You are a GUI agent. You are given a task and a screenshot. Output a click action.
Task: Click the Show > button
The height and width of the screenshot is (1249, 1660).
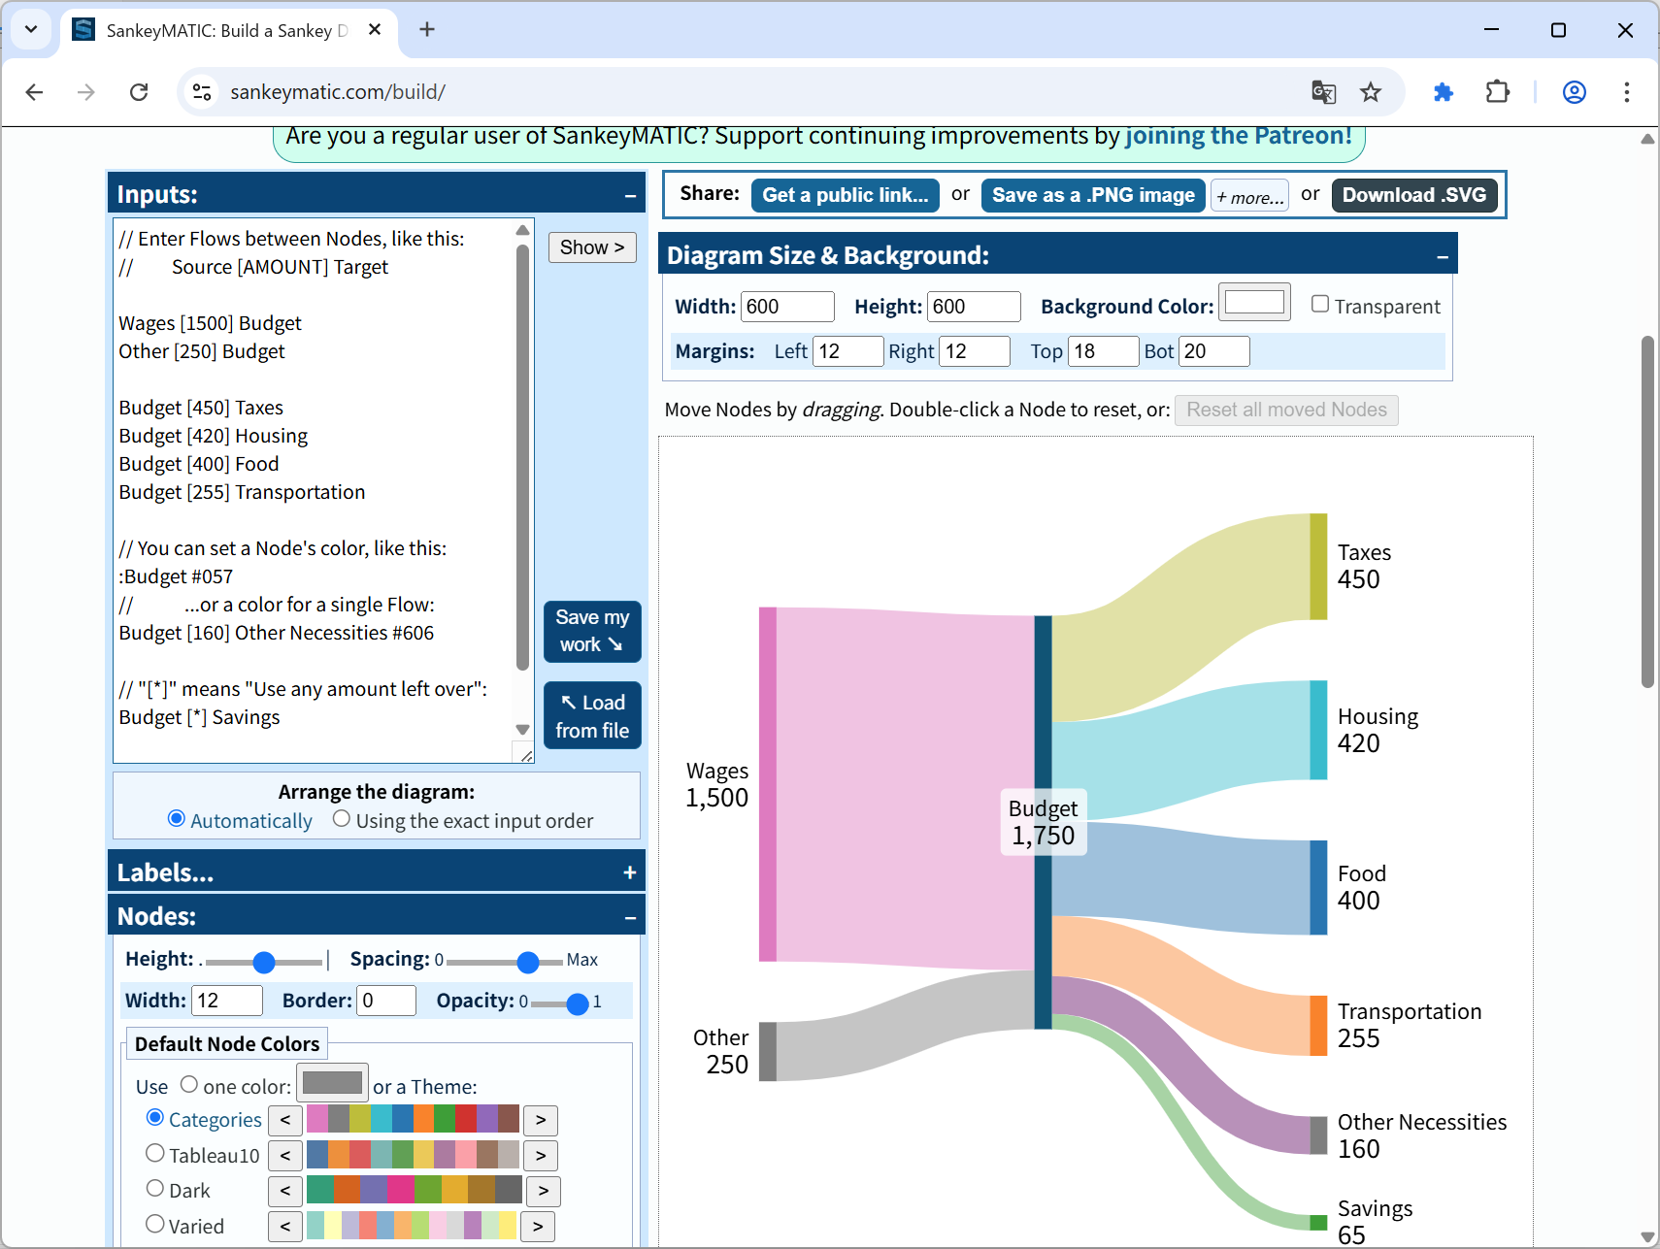pos(592,247)
